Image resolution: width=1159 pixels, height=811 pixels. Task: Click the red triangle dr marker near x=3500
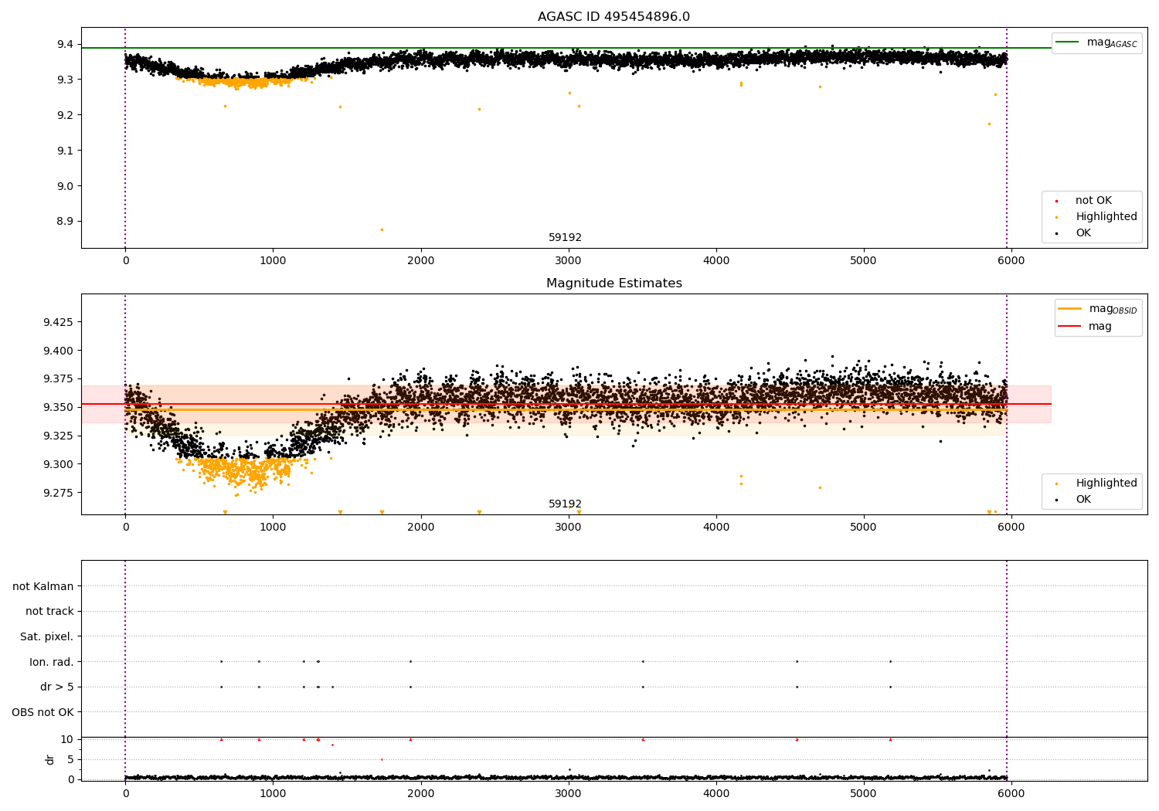pyautogui.click(x=643, y=740)
